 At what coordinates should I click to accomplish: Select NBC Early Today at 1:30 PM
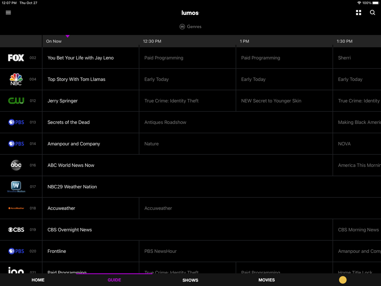(357, 79)
